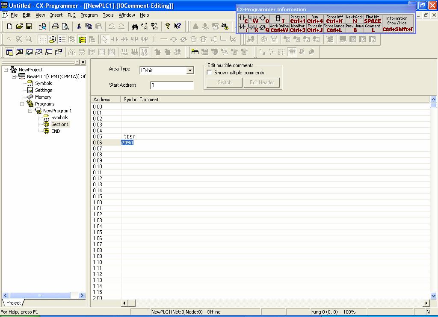Open the Watch window glasses icon

click(x=29, y=52)
